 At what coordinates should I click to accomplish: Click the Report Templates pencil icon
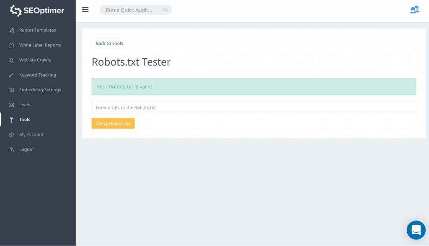pyautogui.click(x=11, y=31)
